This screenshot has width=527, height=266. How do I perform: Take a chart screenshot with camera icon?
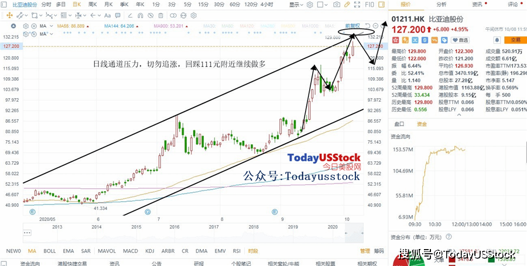337,5
